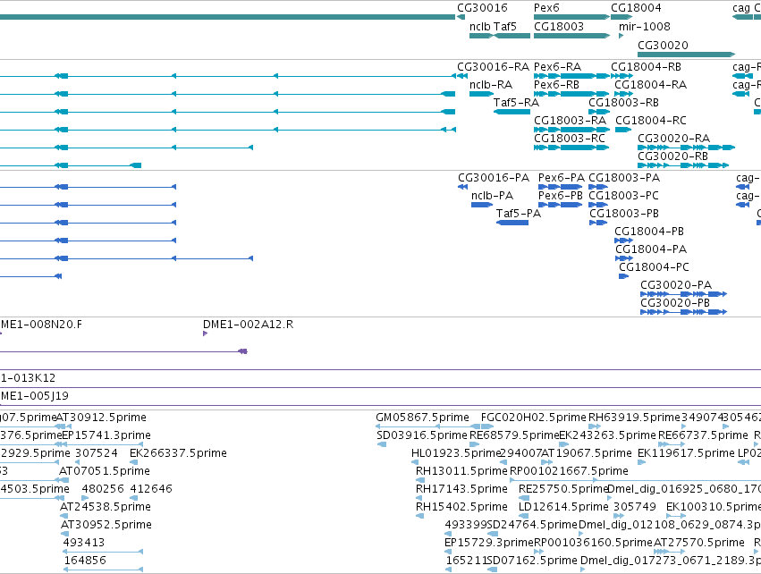
Task: Click protein CG18003-PB
Action: 624,214
